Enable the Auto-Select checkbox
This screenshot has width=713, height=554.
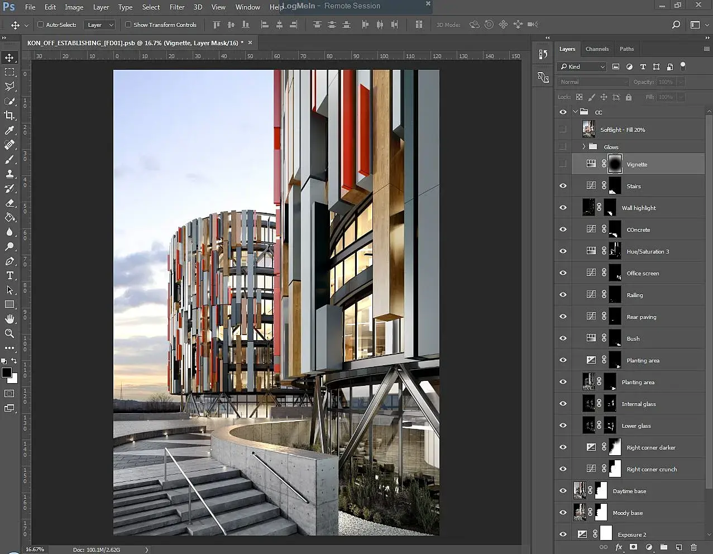coord(41,25)
